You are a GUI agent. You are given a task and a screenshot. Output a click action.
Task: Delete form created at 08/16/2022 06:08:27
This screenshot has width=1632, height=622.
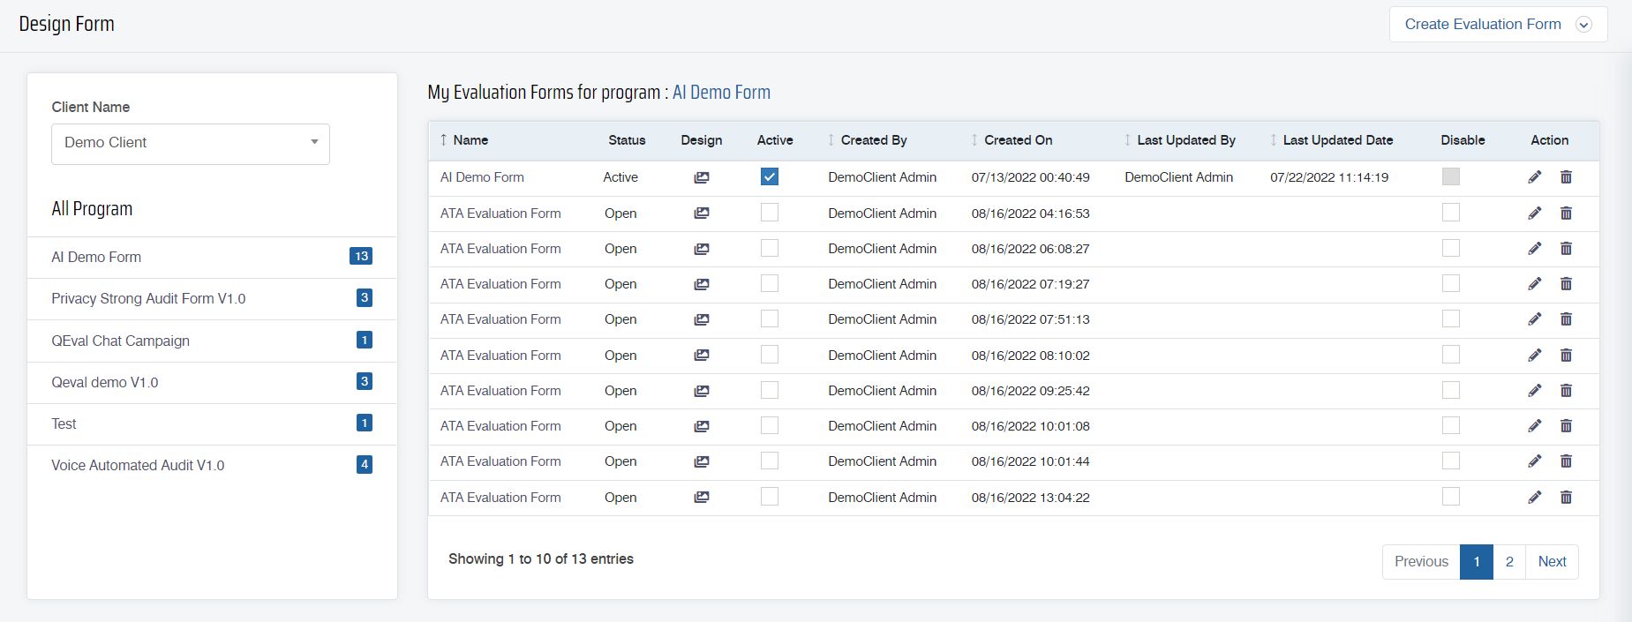click(x=1566, y=249)
